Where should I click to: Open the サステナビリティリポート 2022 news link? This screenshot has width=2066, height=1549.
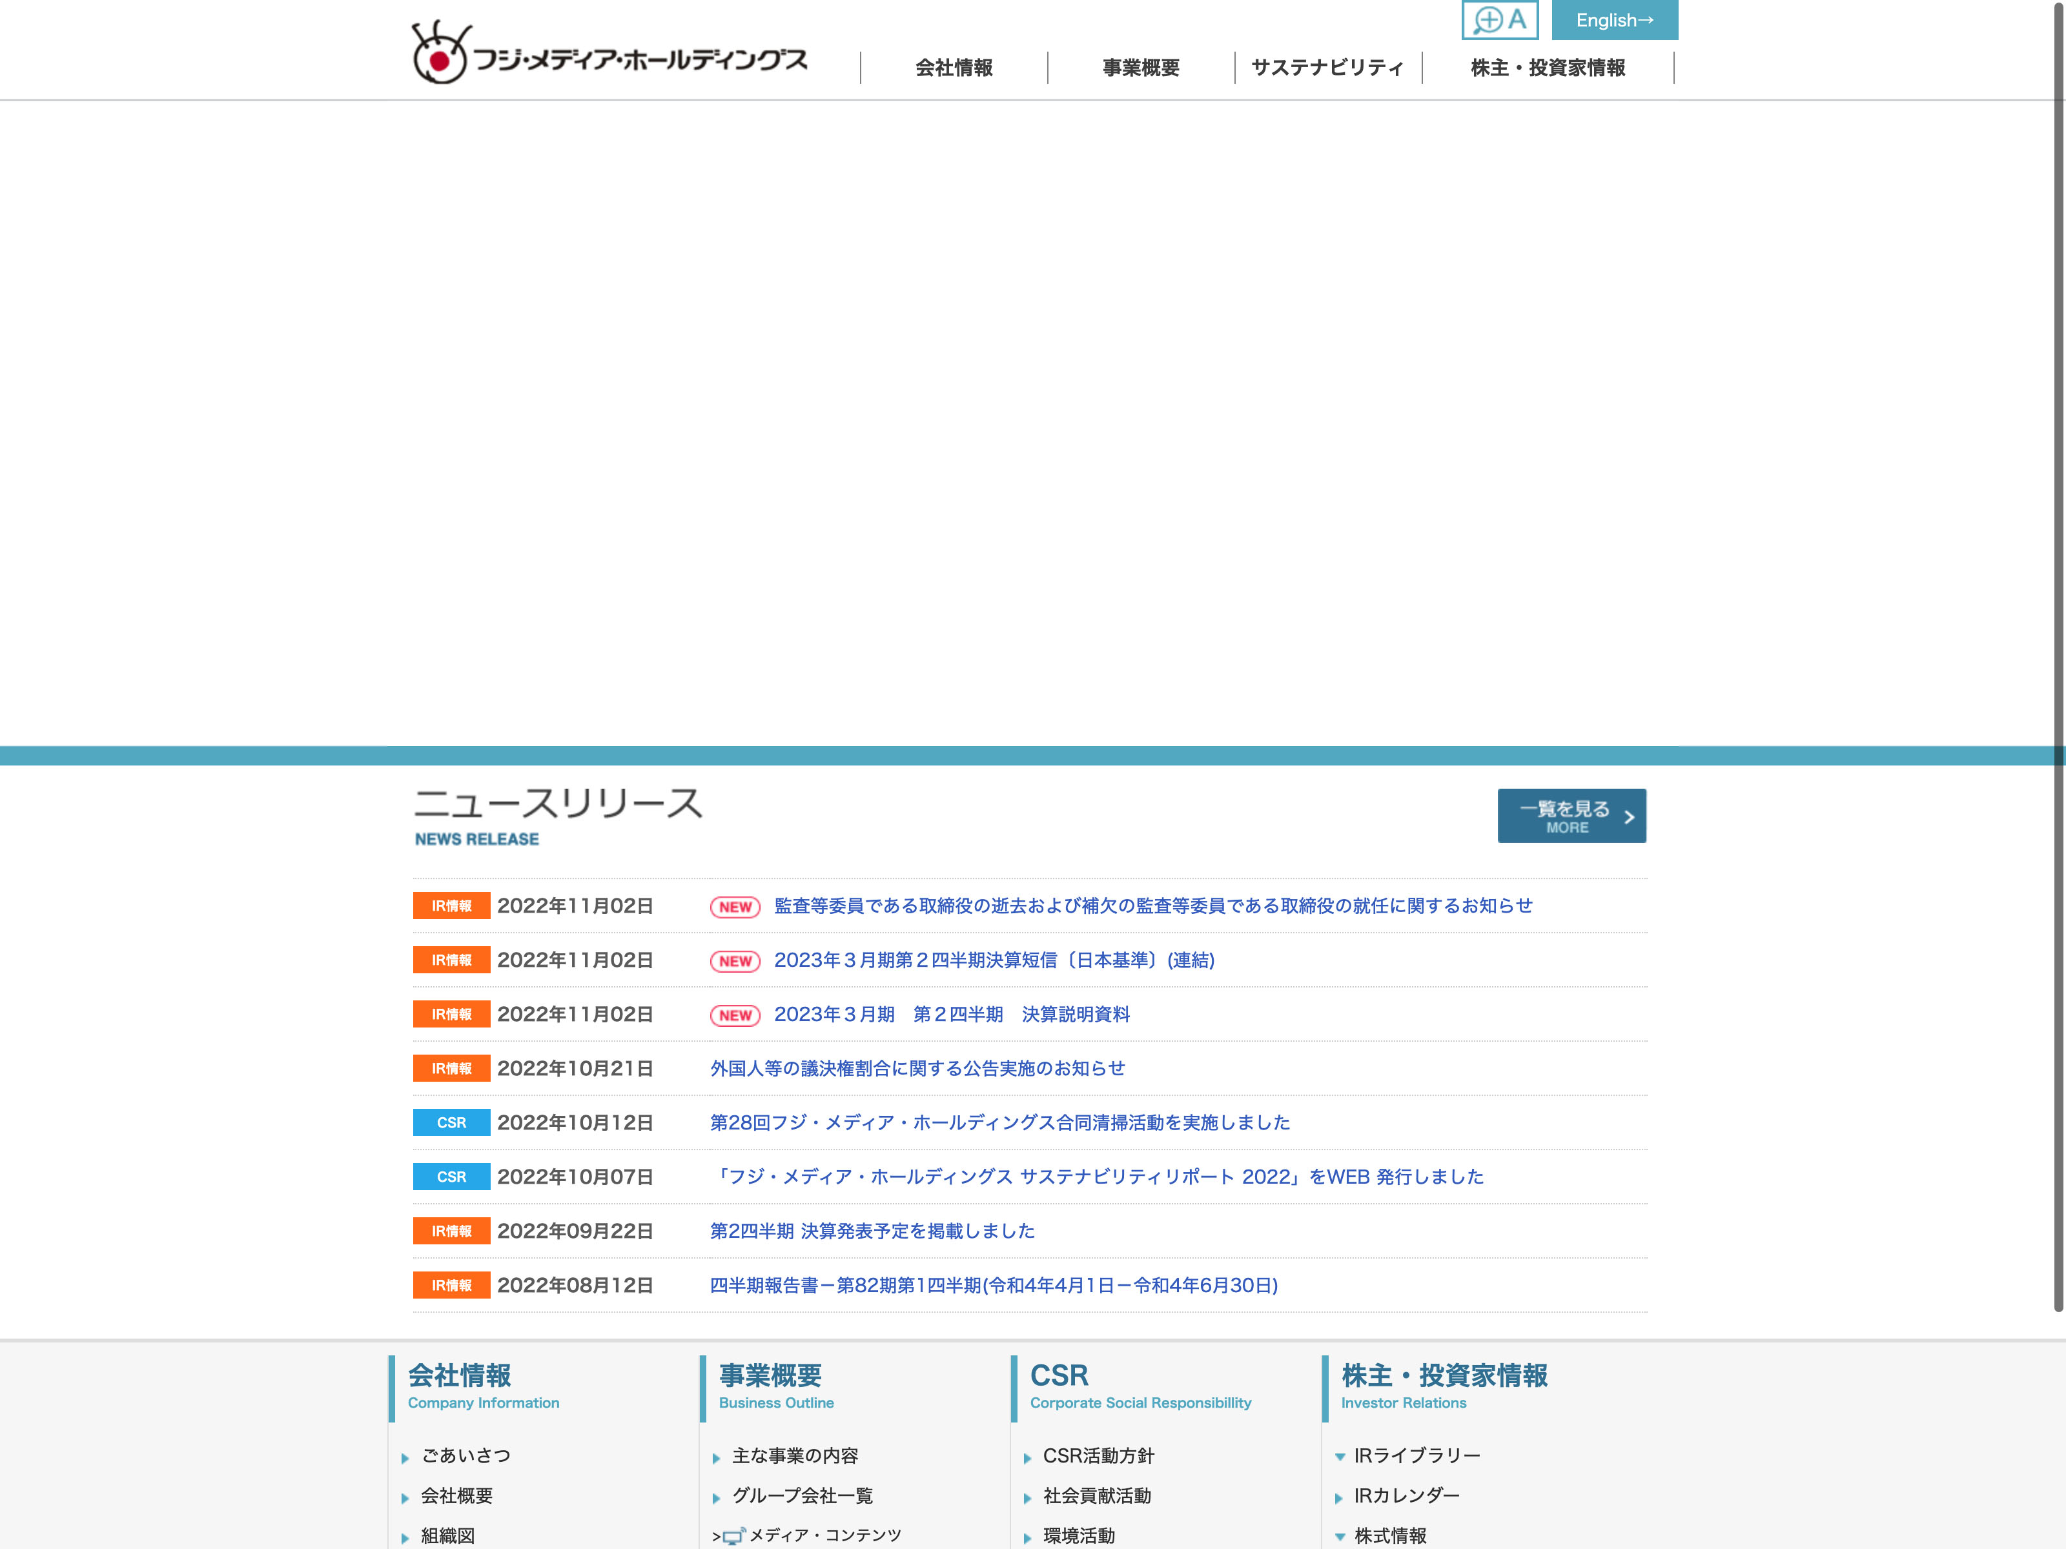click(x=1096, y=1177)
